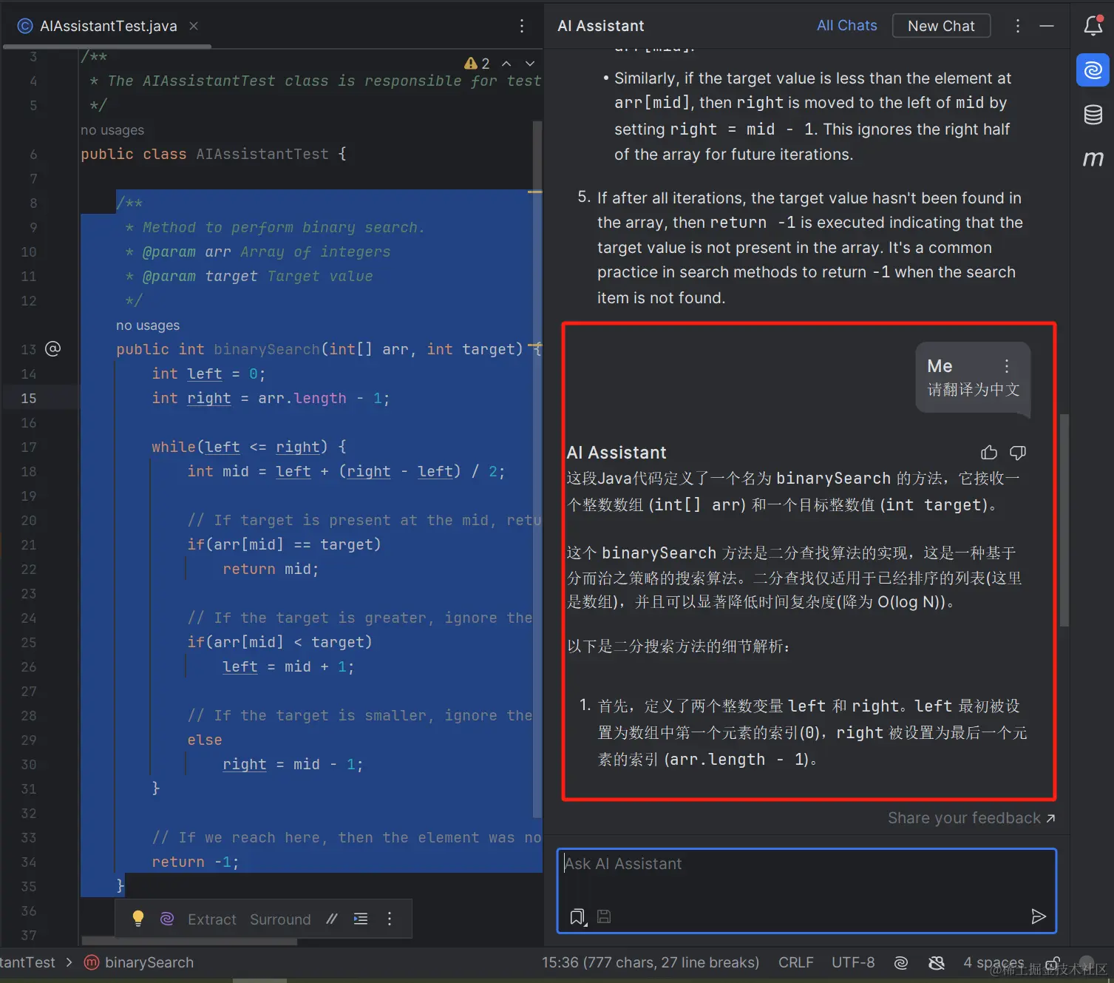Give thumbs down to the AI answer

(1018, 452)
